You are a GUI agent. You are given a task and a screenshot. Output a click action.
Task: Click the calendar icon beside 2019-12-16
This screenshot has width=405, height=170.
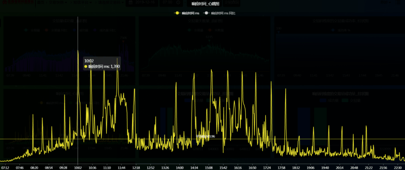pyautogui.click(x=131, y=2)
